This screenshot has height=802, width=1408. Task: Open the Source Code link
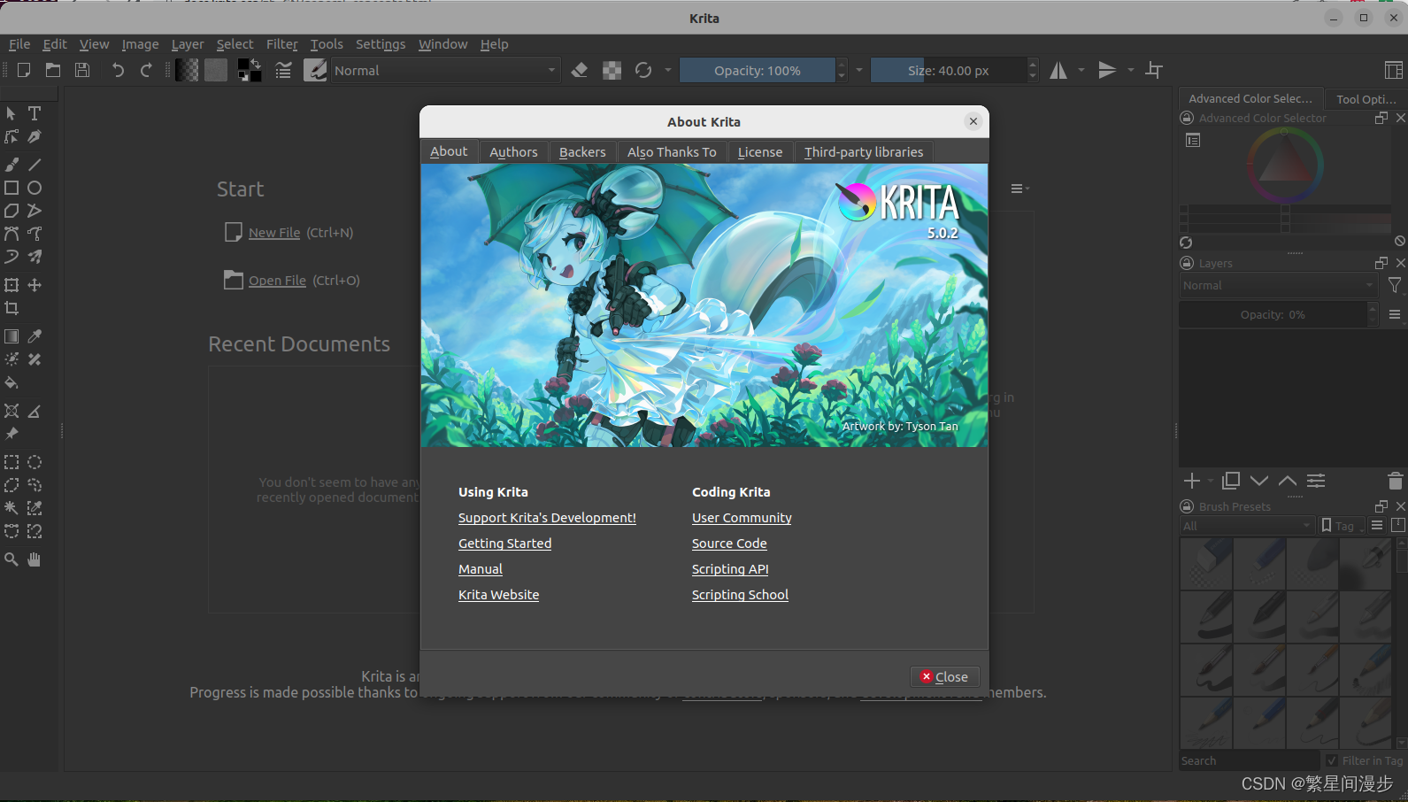point(729,544)
